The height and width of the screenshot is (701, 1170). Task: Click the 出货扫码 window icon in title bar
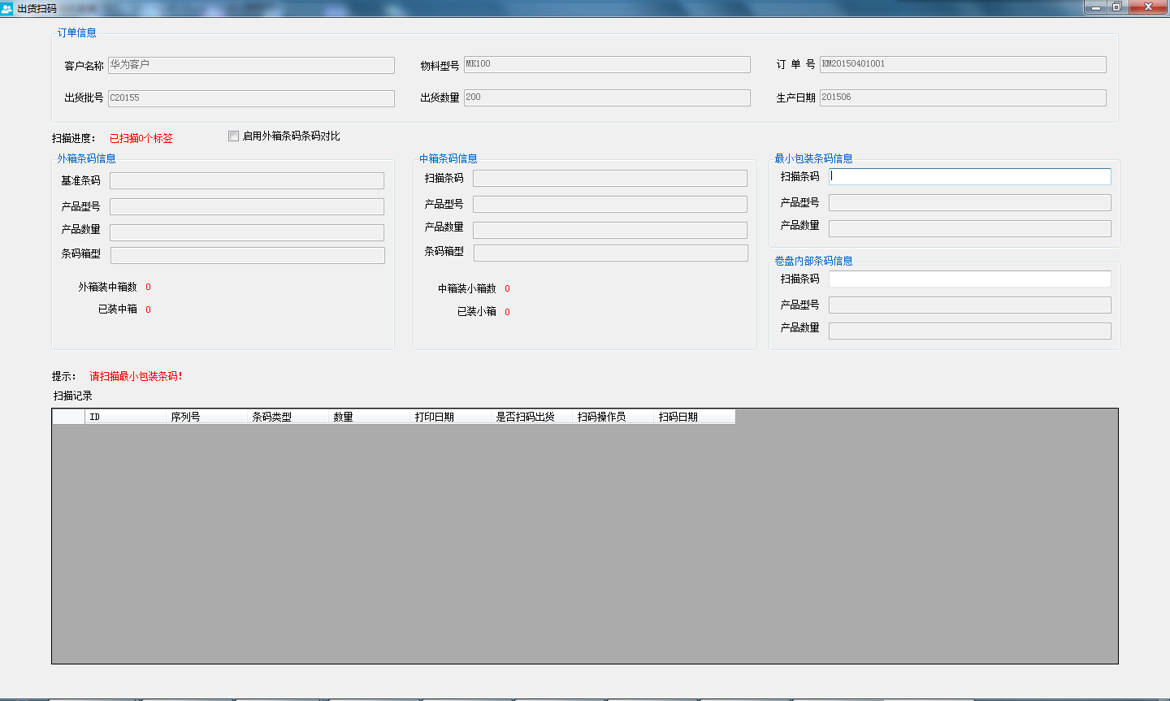coord(7,8)
